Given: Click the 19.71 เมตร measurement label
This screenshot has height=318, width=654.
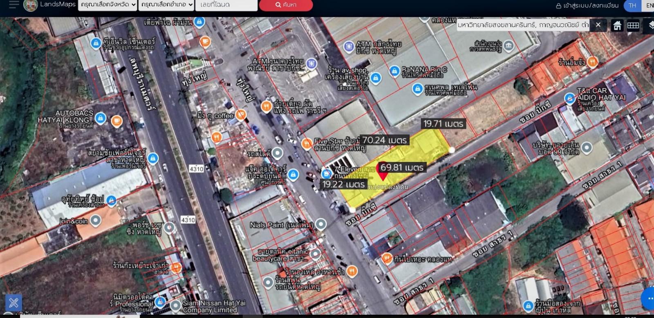Looking at the screenshot, I should (x=443, y=124).
